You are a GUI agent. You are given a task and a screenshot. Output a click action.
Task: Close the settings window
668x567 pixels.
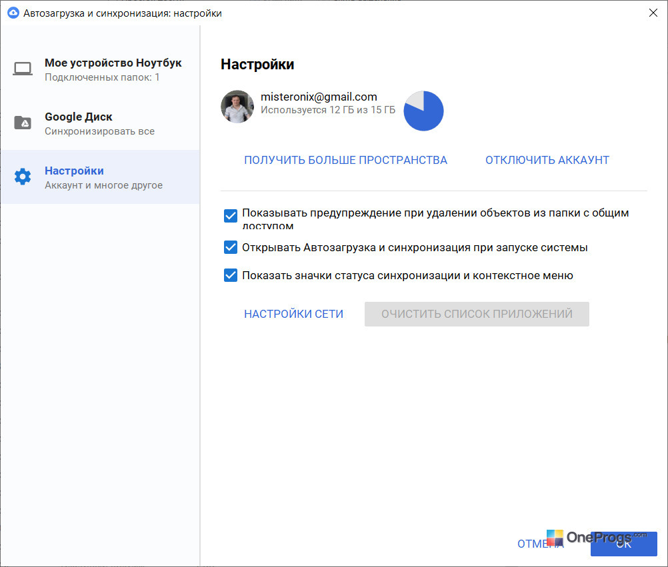[653, 13]
